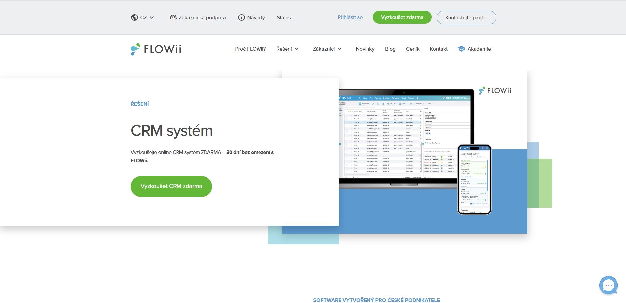626x303 pixels.
Task: Click the Vyzkoušet CRM zdarma button
Action: pyautogui.click(x=171, y=186)
